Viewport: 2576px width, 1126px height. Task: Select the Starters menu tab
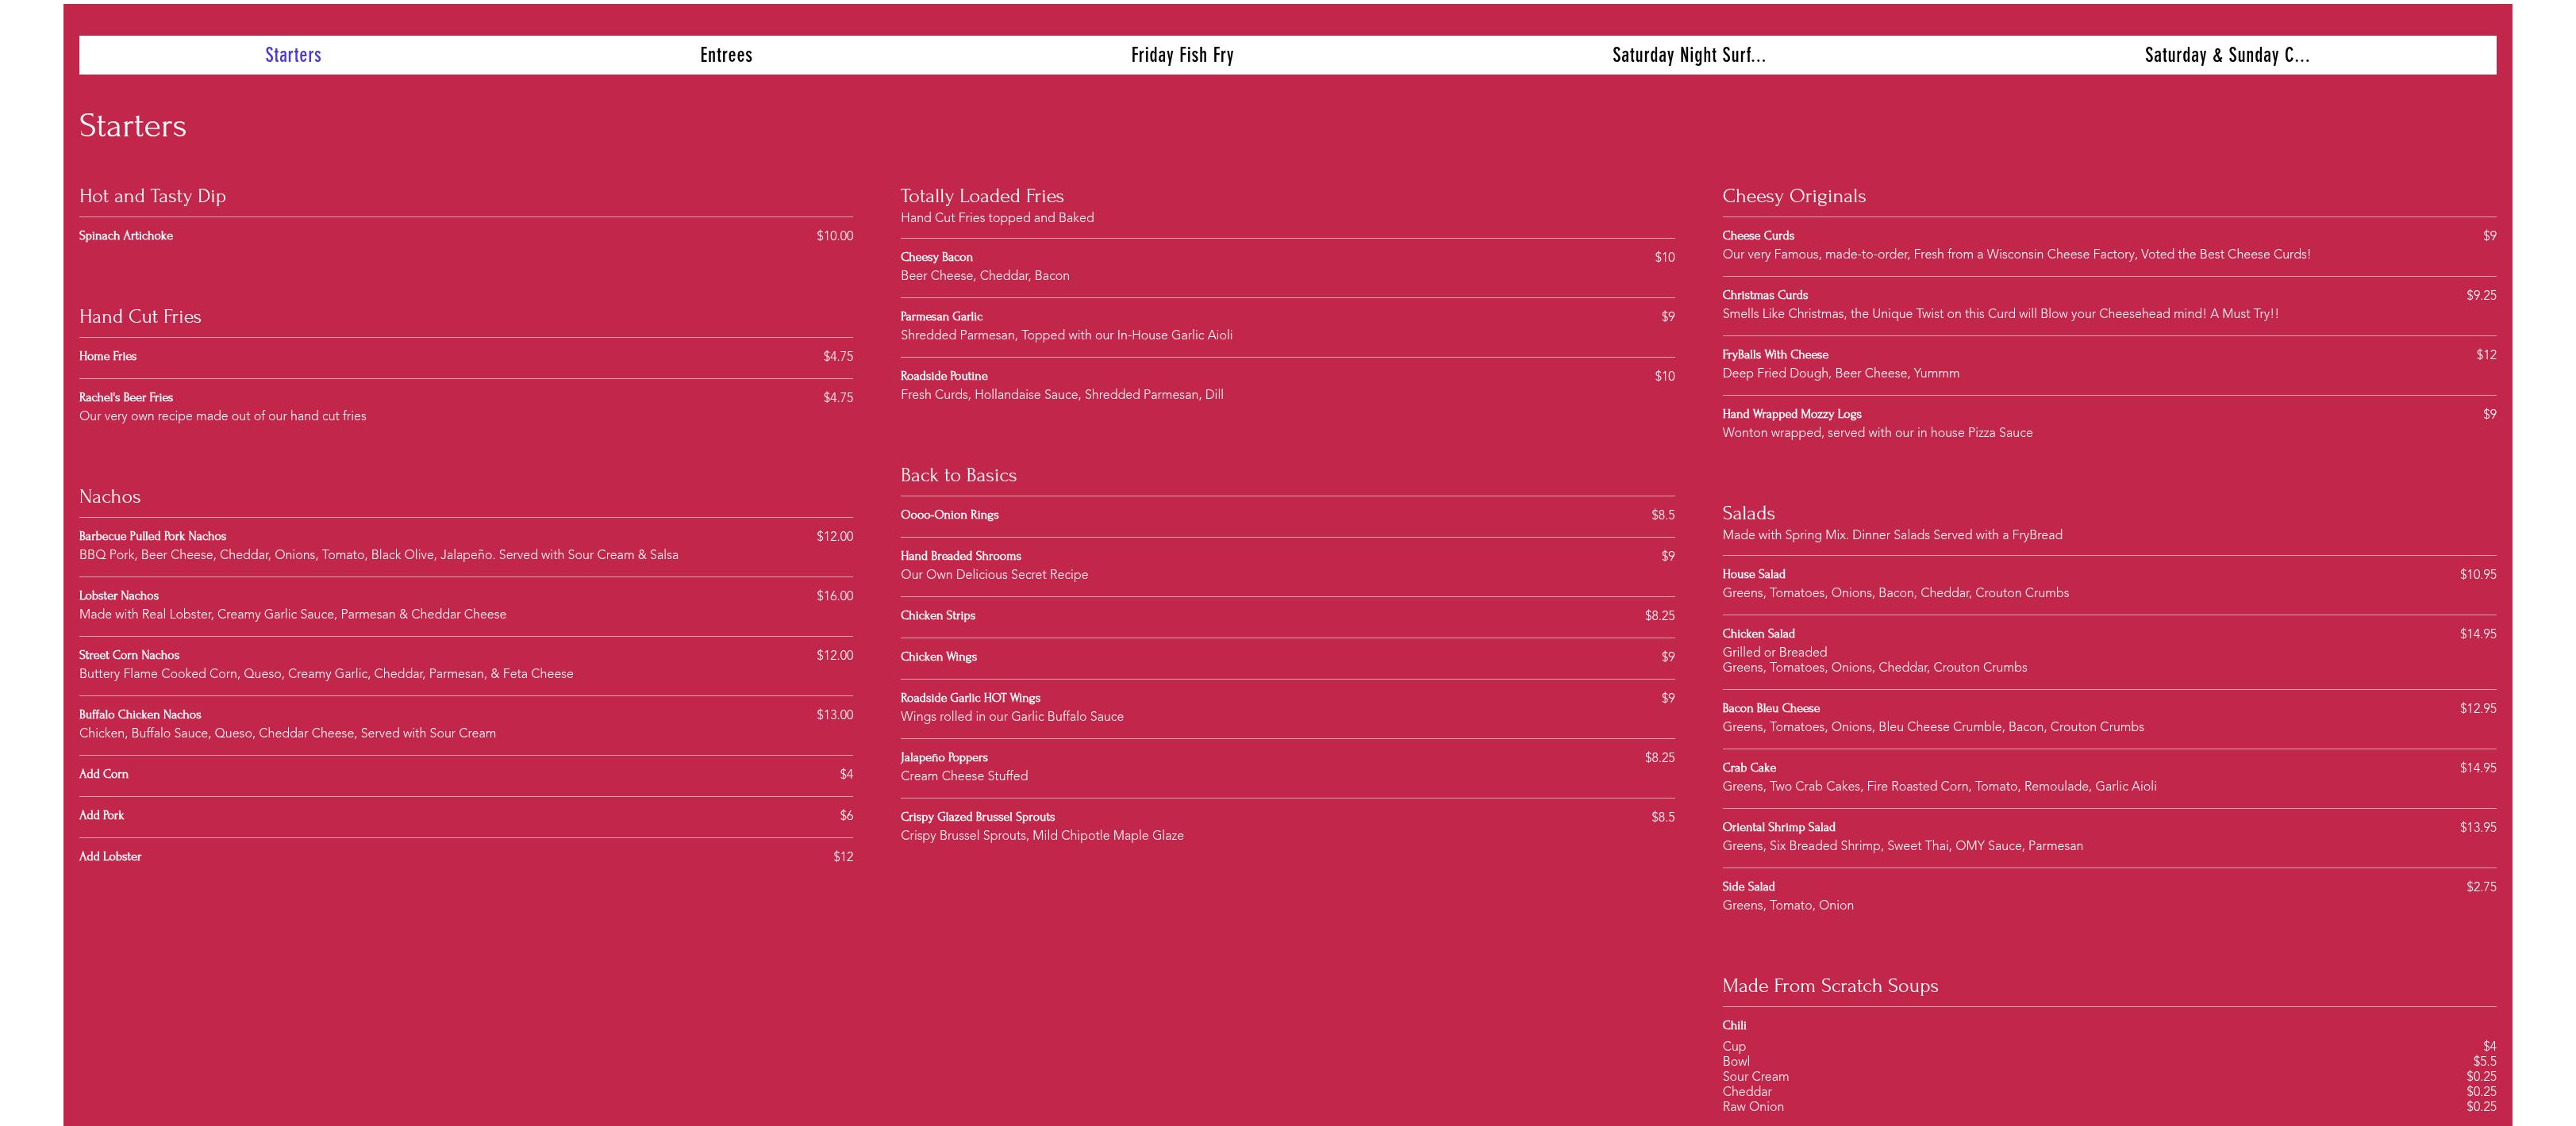293,55
